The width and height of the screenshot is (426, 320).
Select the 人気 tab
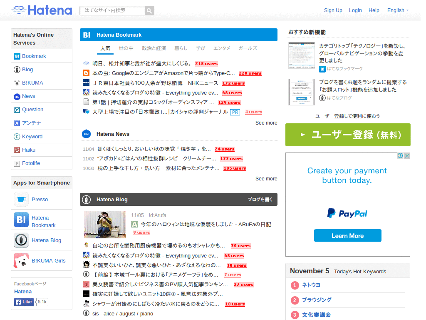pos(105,48)
